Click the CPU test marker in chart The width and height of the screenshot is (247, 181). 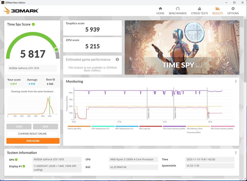(209, 115)
